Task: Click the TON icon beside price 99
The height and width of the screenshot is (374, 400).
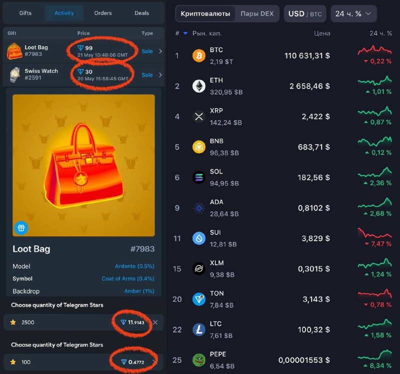Action: (x=80, y=48)
